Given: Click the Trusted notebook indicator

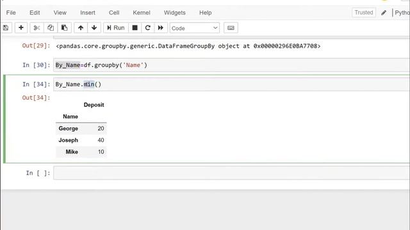Looking at the screenshot, I should point(364,12).
